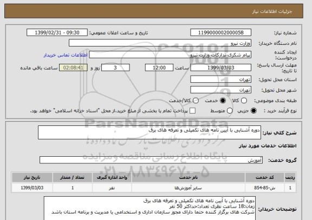The width and height of the screenshot is (312, 220).
Task: Click the need date cell 1399/03/03 in table
Action: pos(32,188)
